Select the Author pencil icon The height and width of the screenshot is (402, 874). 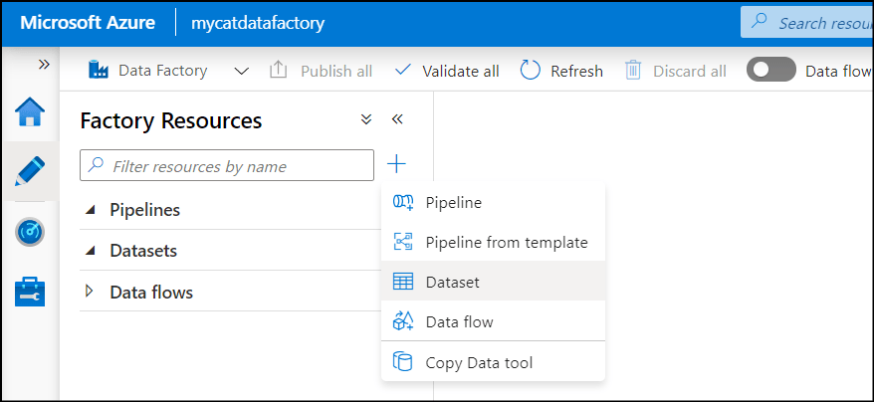(x=30, y=171)
